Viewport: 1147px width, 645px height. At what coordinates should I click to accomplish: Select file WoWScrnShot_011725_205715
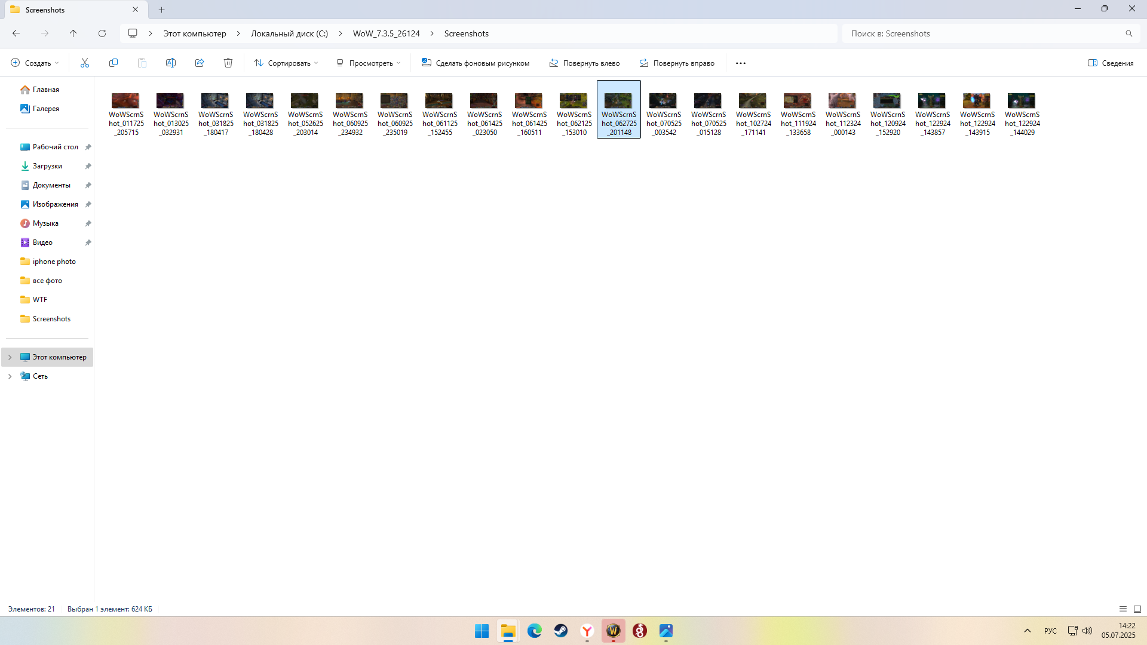(x=126, y=109)
